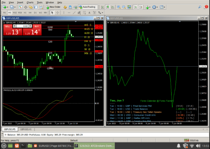The width and height of the screenshot is (210, 149).
Task: Switch to Line Chart display
Action: [x=113, y=7]
